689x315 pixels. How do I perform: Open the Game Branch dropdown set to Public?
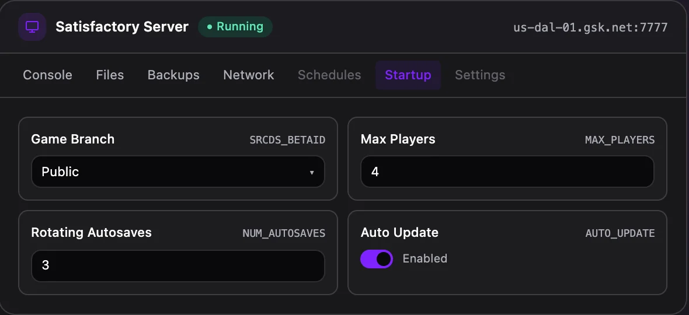tap(178, 171)
